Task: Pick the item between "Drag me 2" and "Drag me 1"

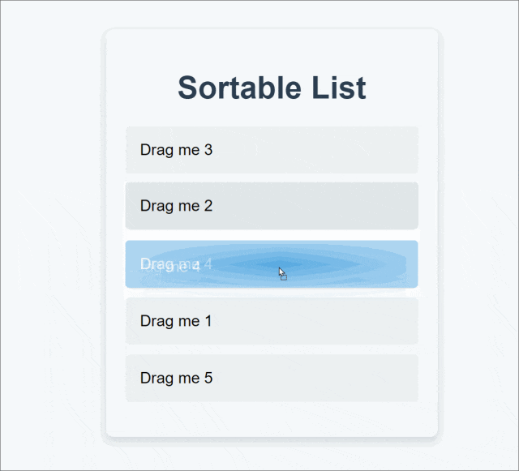Action: point(272,264)
